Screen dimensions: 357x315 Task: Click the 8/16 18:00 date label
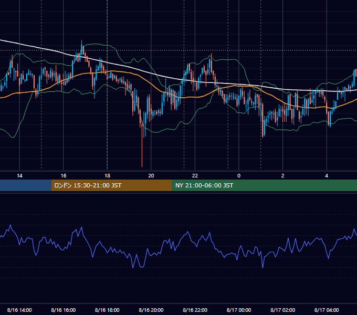click(107, 310)
